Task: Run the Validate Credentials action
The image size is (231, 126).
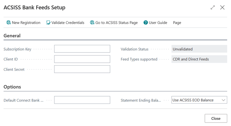Action: 65,22
